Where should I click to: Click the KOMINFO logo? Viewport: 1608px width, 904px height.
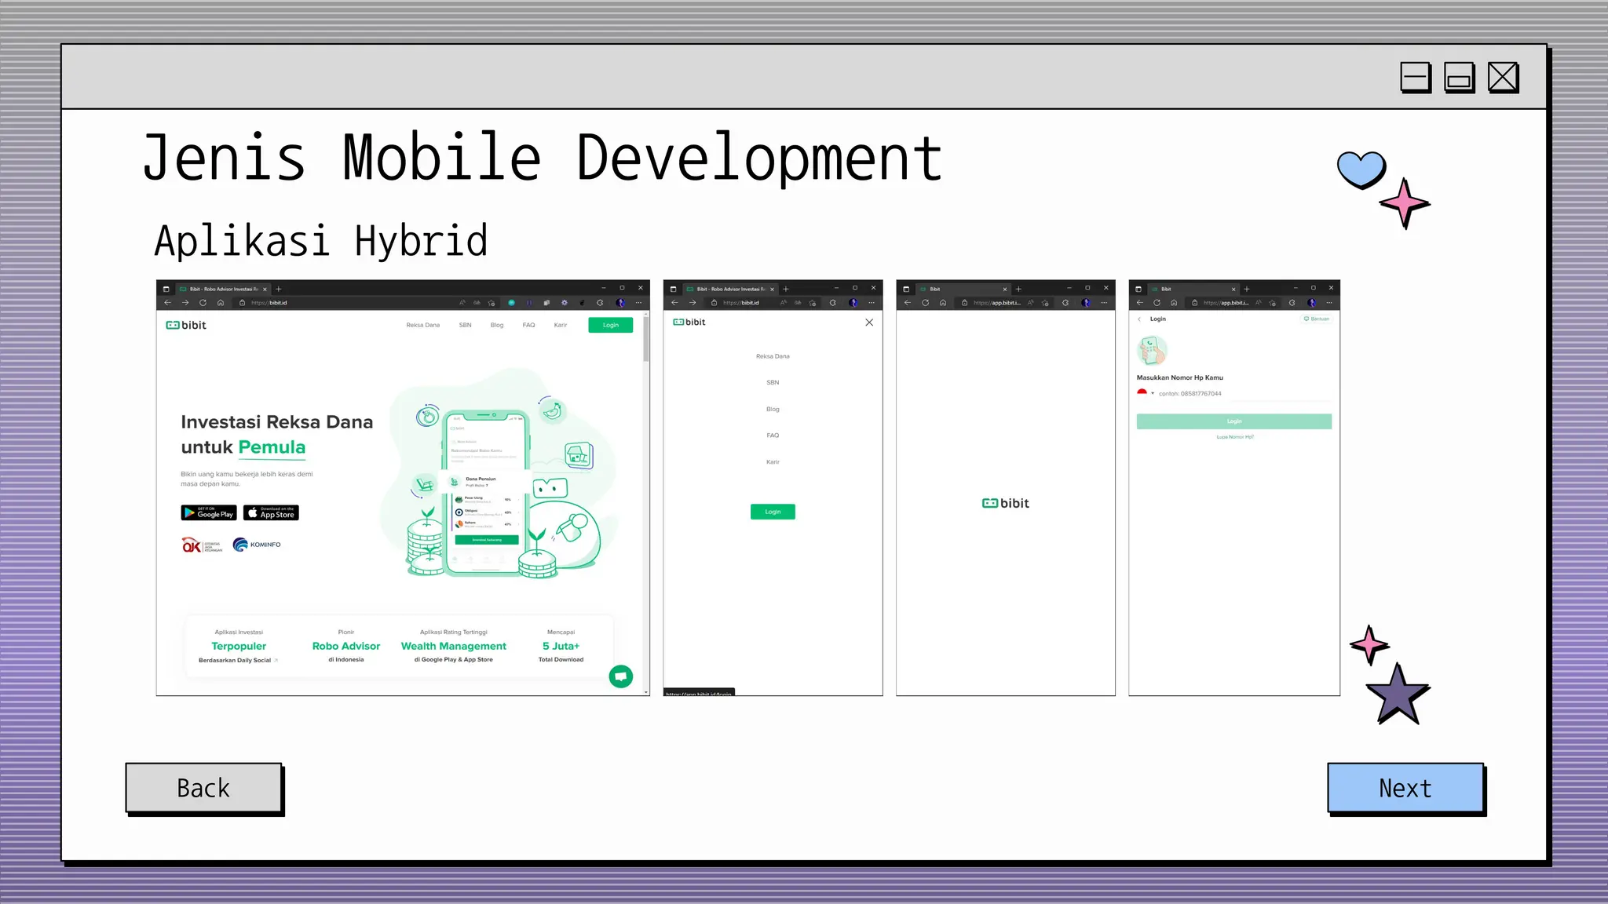click(257, 545)
